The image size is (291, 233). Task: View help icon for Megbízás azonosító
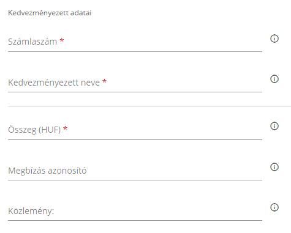274,167
